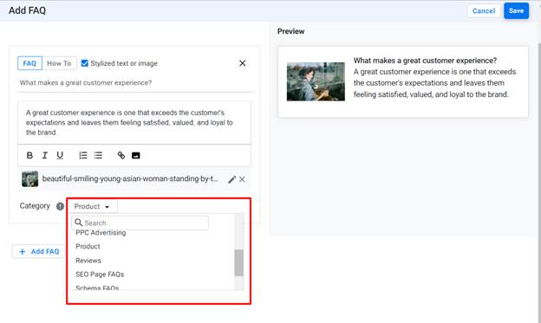Choose Product in the category list
This screenshot has width=541, height=323.
(x=88, y=247)
